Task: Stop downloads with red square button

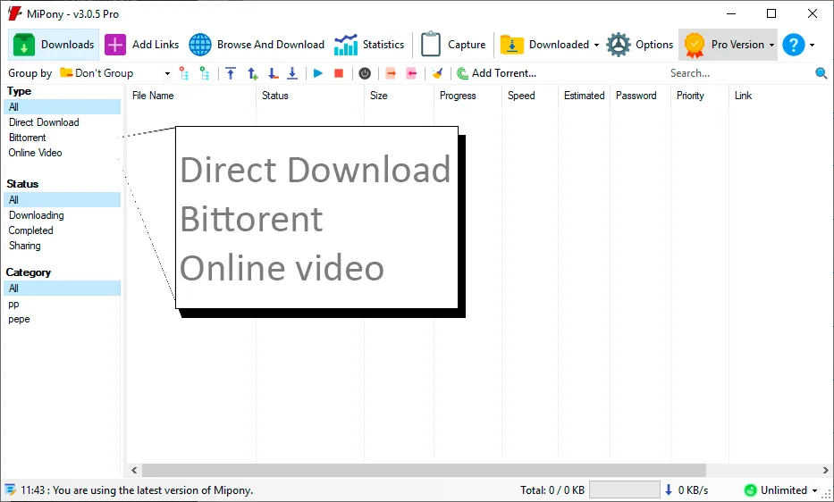Action: (x=338, y=73)
